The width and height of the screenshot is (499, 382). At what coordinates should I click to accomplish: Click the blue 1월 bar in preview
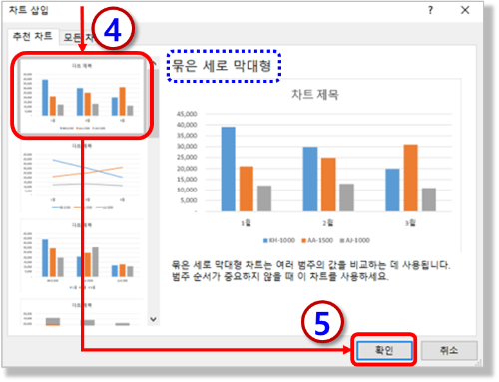tap(229, 169)
